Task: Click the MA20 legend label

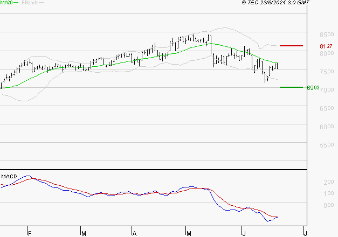Action: pyautogui.click(x=6, y=3)
